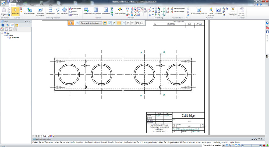Pin the Layer panel with auto-hide
Image resolution: width=269 pixels, height=147 pixels.
pyautogui.click(x=27, y=22)
